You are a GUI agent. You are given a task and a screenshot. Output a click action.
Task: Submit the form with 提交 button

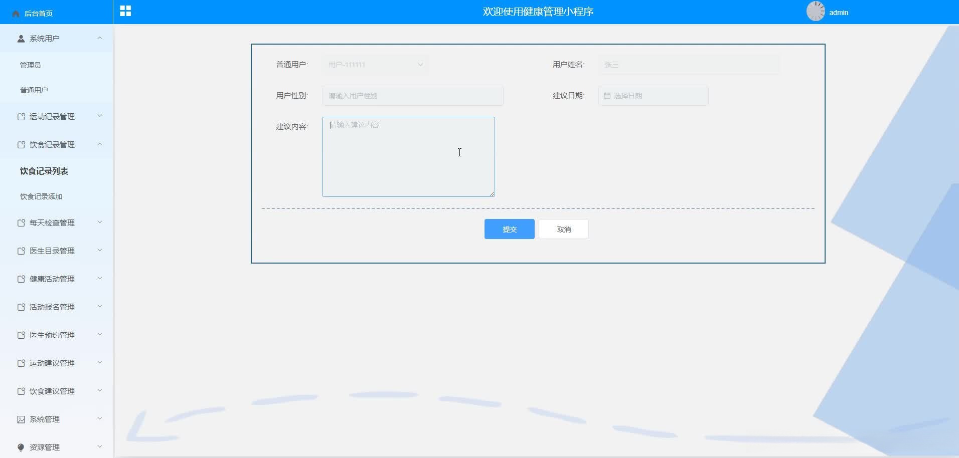pyautogui.click(x=509, y=229)
